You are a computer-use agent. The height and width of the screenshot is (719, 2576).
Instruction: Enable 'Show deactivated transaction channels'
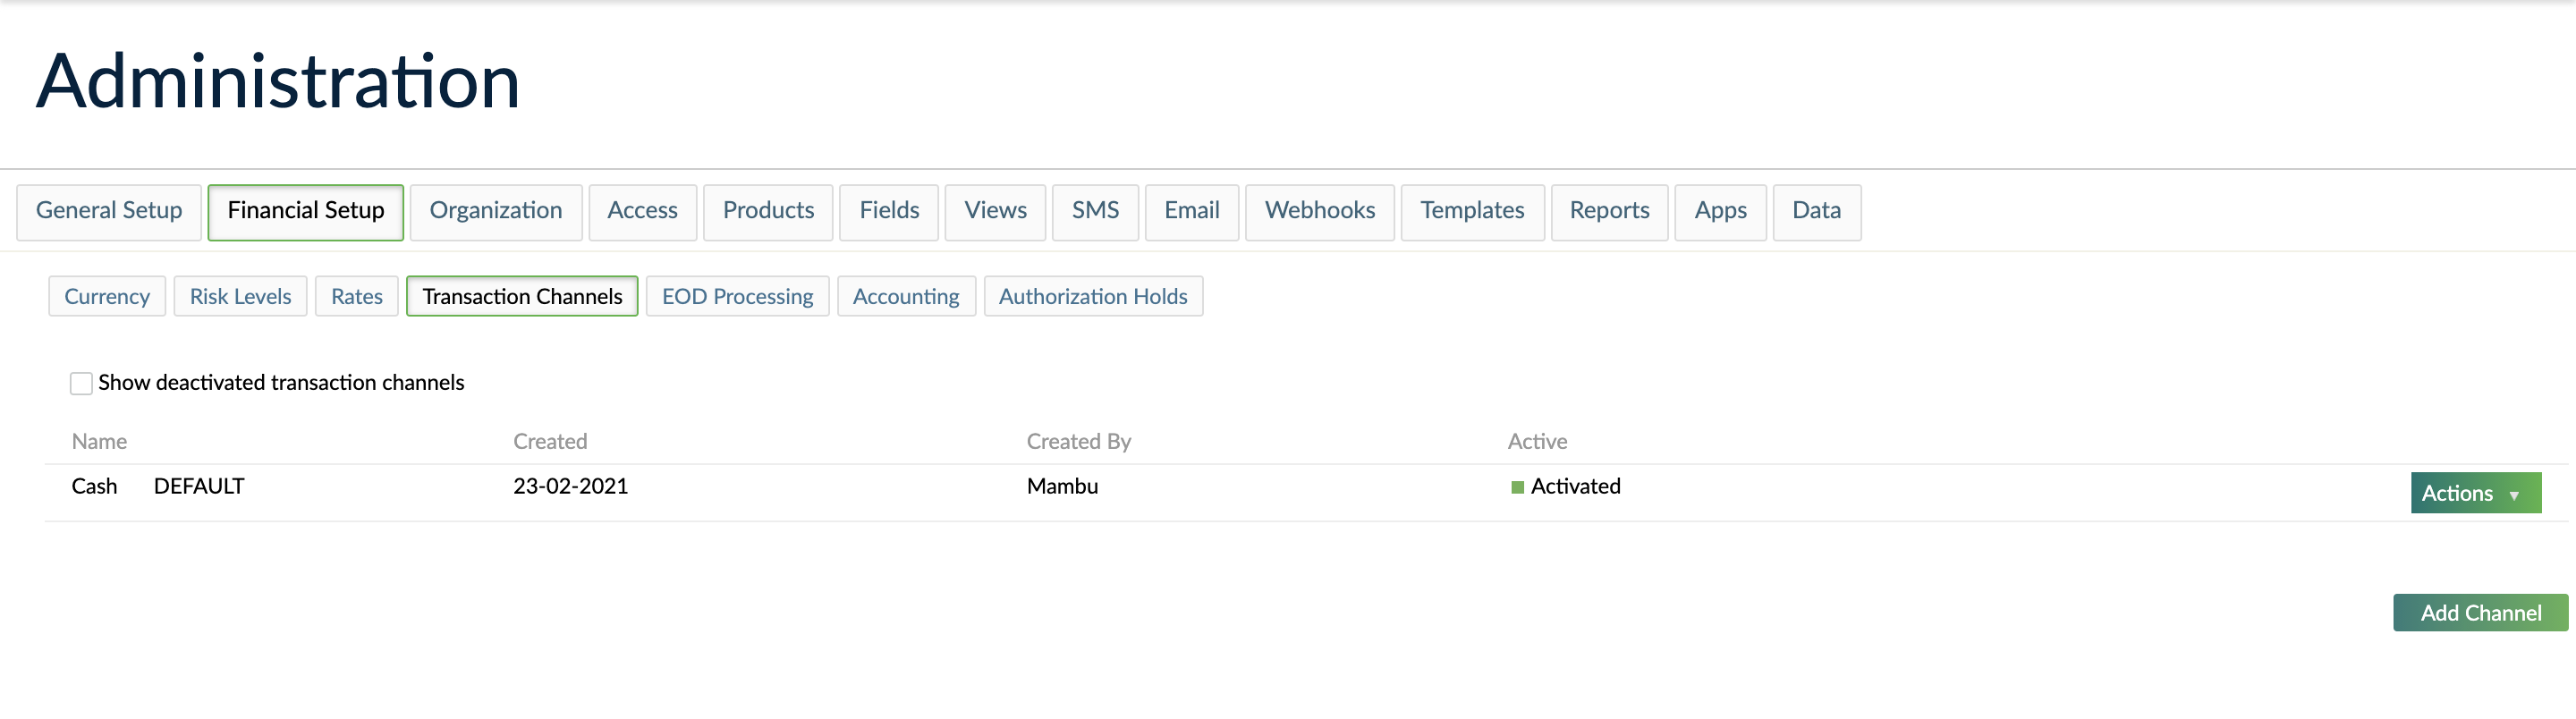[x=81, y=382]
